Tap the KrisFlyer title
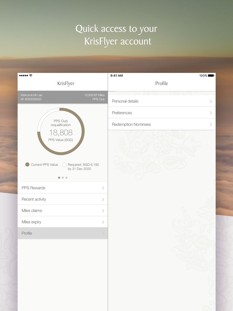The width and height of the screenshot is (233, 311). 66,83
